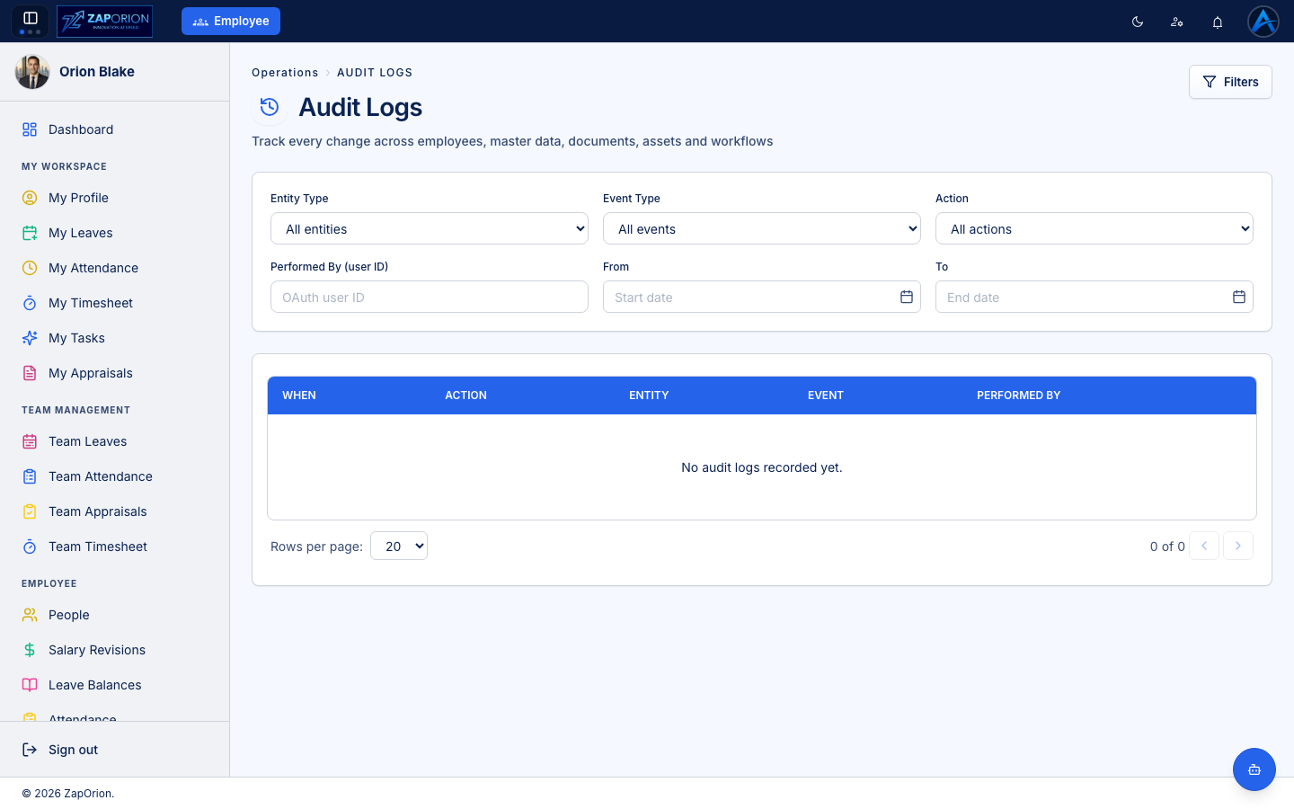Image resolution: width=1294 pixels, height=809 pixels.
Task: Click the My Attendance clock icon
Action: [30, 268]
